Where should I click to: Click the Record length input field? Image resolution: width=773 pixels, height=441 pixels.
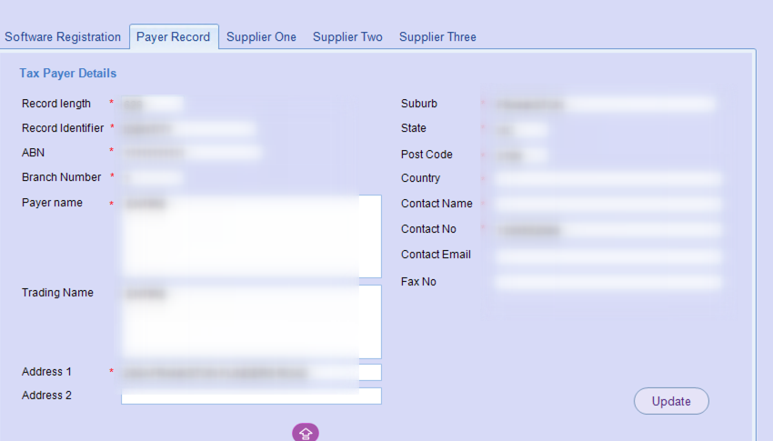pyautogui.click(x=153, y=105)
